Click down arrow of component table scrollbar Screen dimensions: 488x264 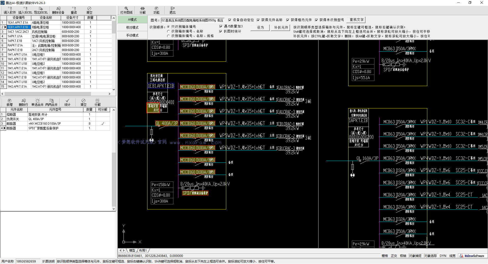(x=114, y=209)
